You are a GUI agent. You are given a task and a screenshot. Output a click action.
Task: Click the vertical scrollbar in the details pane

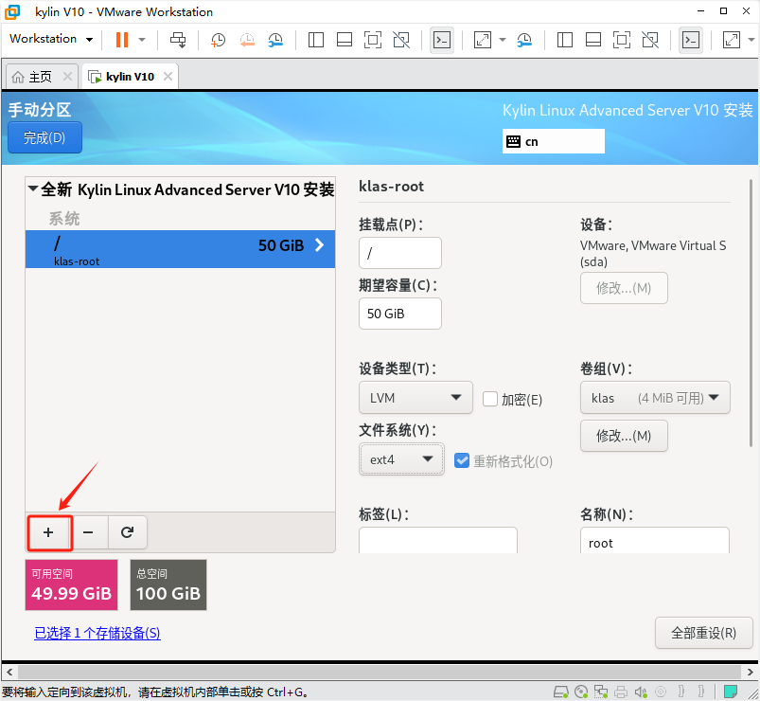[751, 313]
